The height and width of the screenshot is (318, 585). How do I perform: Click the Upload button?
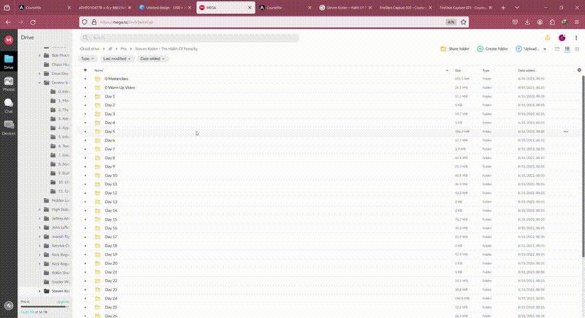point(527,49)
